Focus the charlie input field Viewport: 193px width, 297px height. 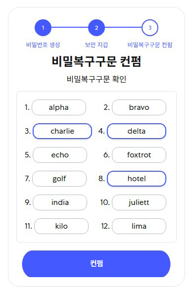(62, 131)
